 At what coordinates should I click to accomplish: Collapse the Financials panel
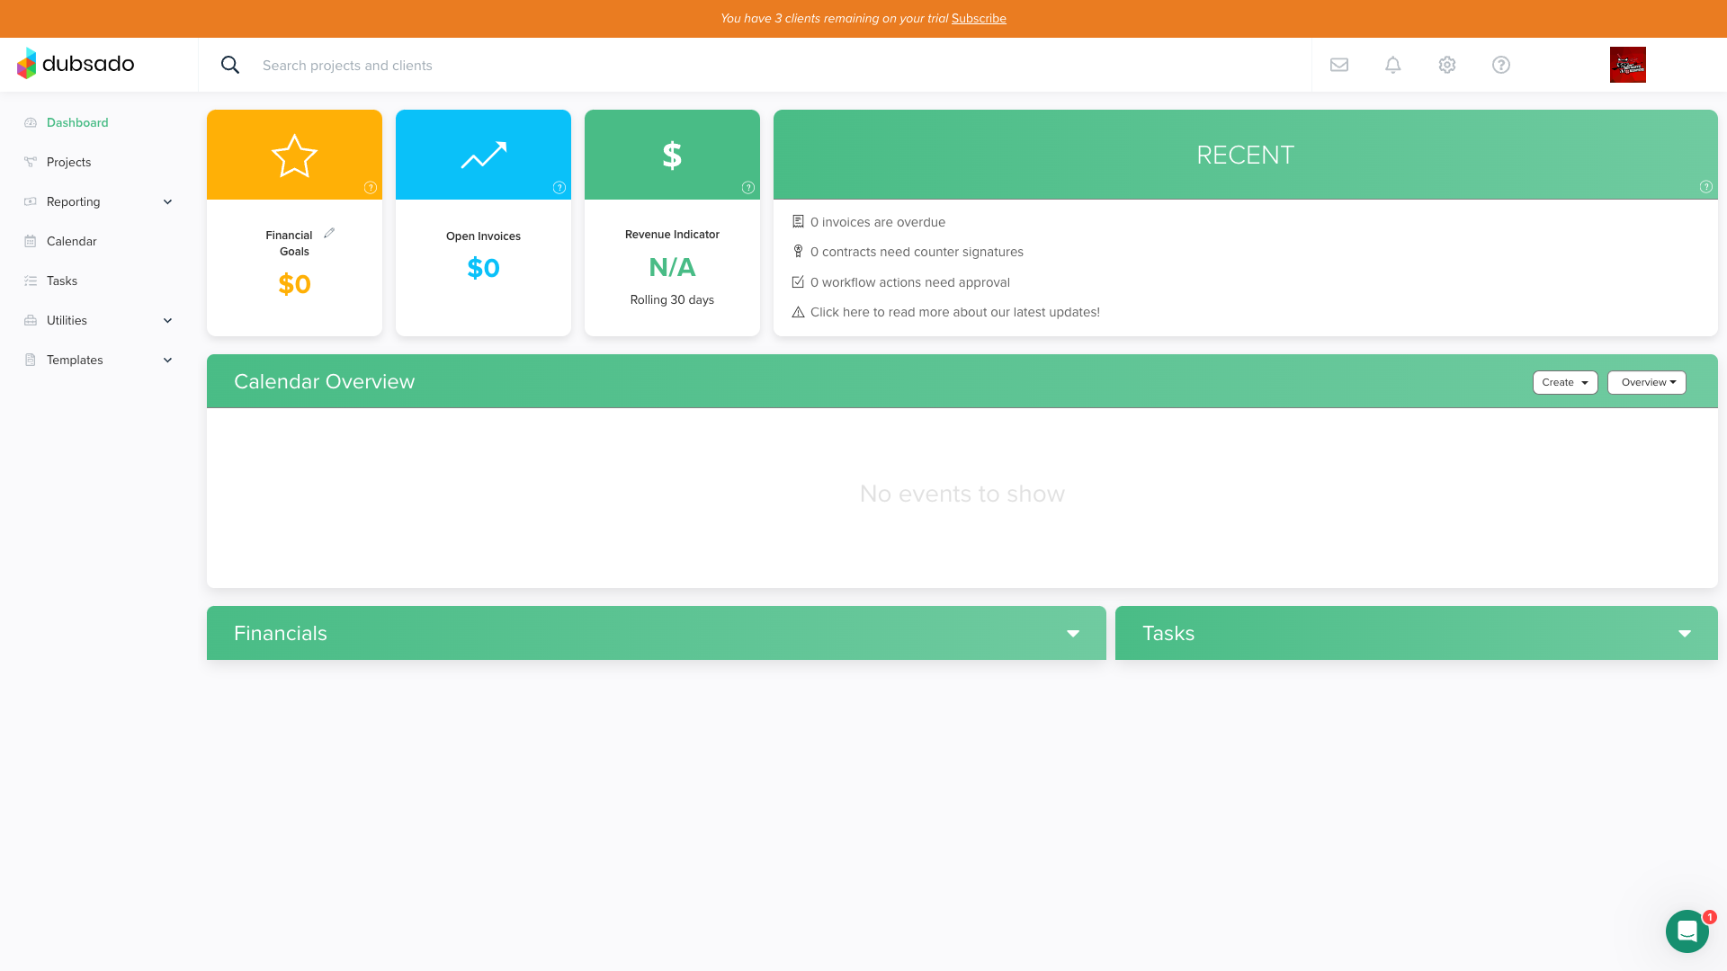click(1072, 634)
